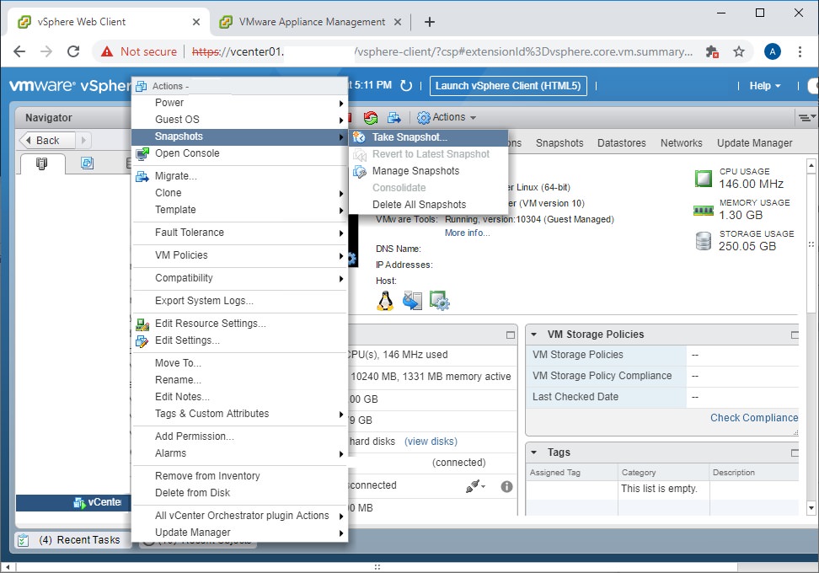Select Take Snapshot... menu entry
This screenshot has height=573, width=819.
(x=428, y=137)
